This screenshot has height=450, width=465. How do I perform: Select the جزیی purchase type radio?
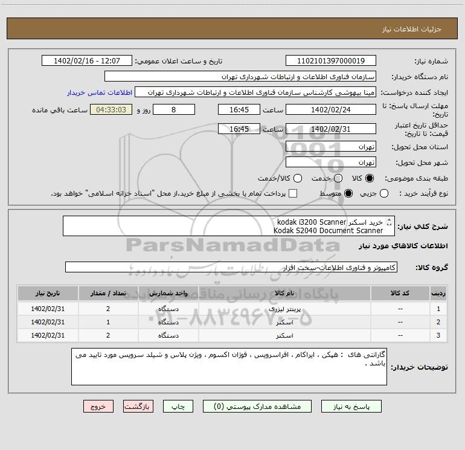(383, 194)
